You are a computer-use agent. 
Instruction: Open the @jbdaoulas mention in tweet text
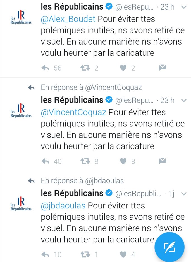pos(63,206)
